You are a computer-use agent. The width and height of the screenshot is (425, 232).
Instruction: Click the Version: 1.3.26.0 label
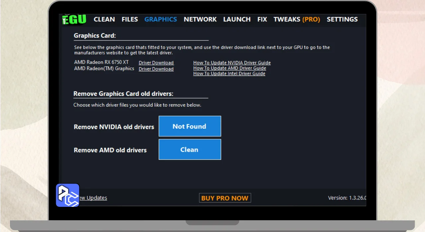[347, 198]
